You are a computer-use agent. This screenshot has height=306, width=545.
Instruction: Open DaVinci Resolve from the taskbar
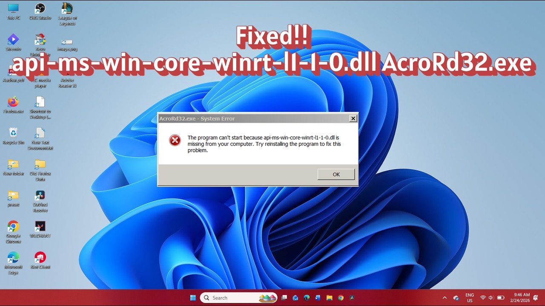point(352,297)
